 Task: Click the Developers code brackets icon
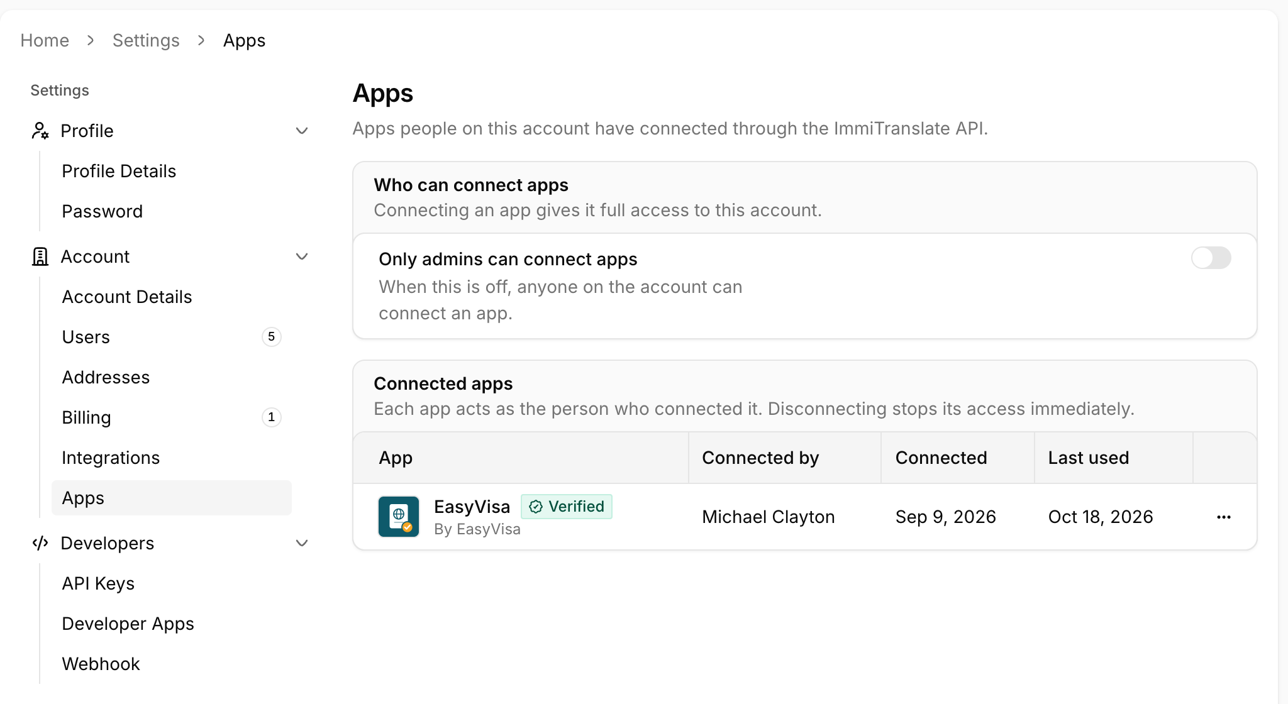click(40, 543)
